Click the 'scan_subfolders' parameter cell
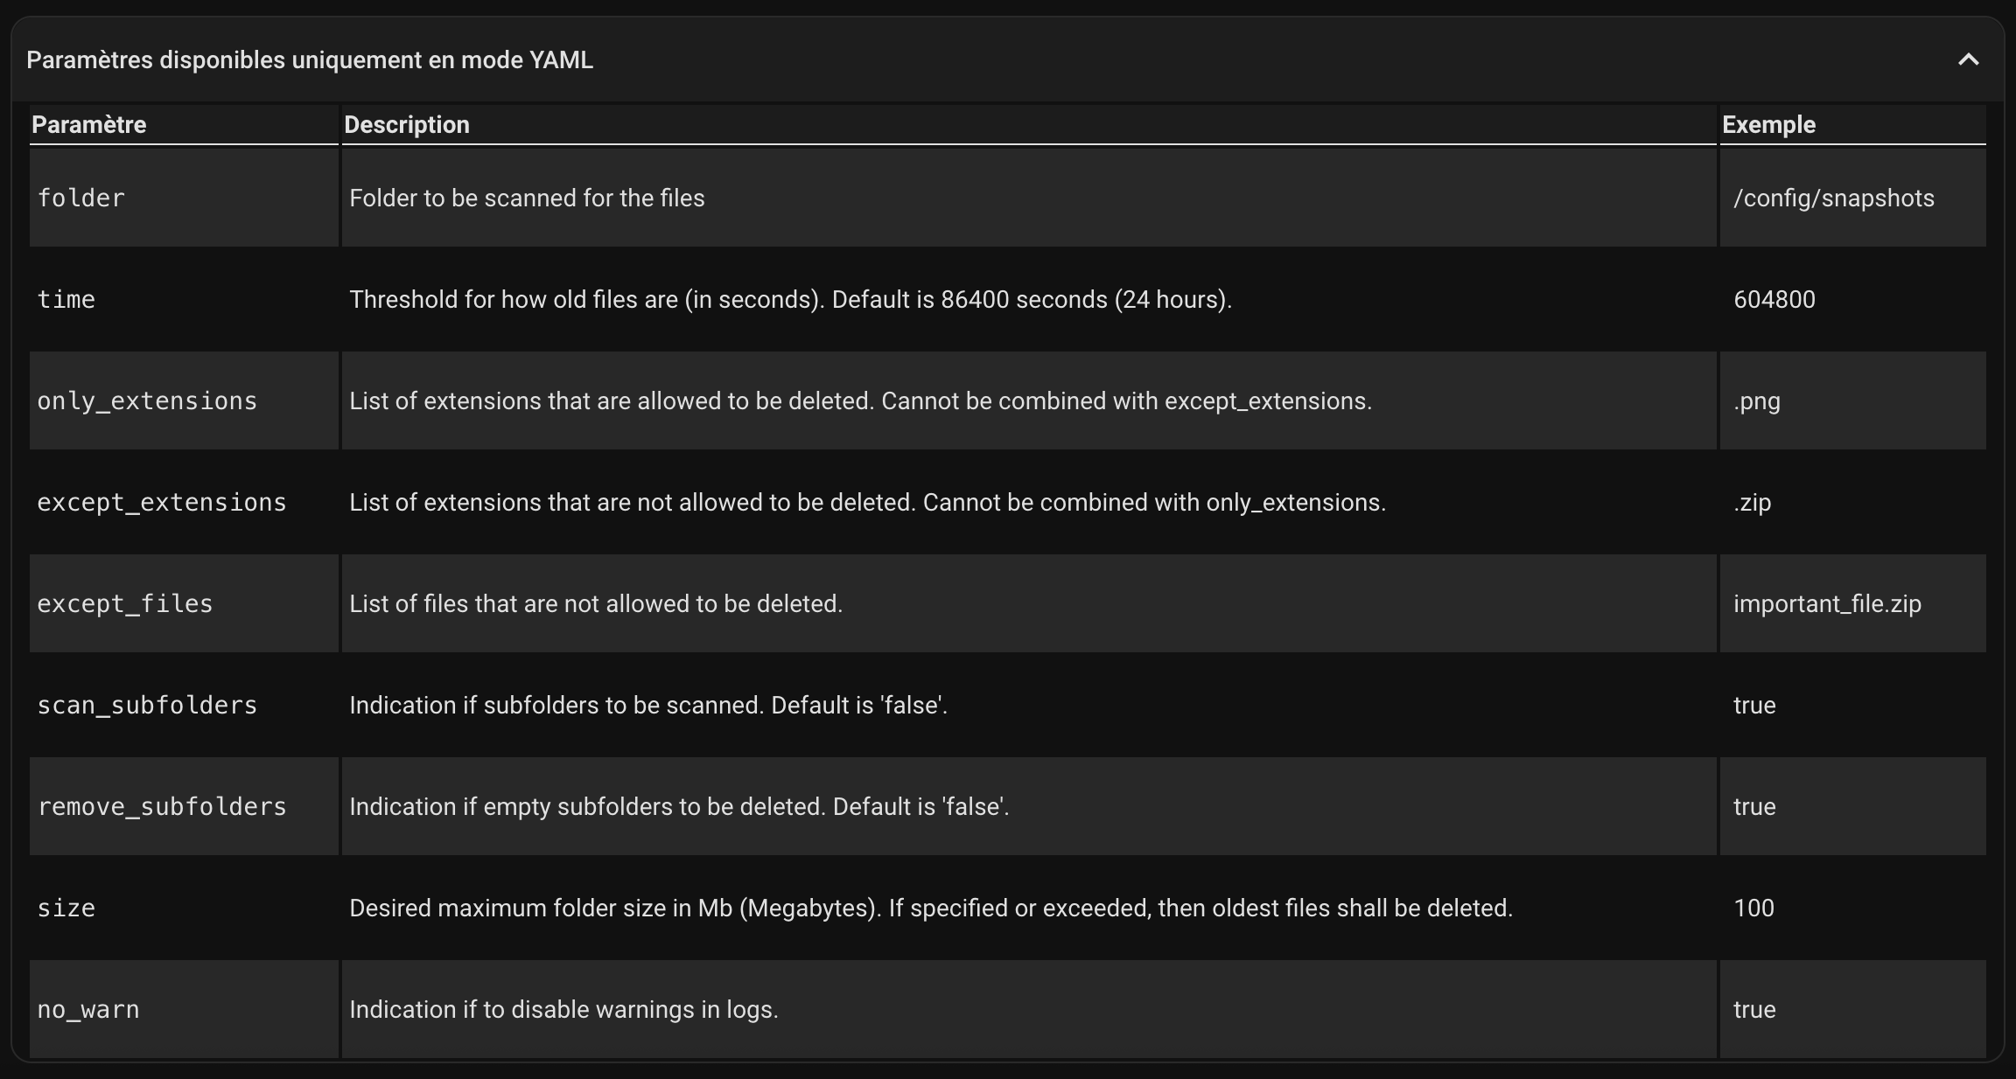Viewport: 2016px width, 1079px height. coord(184,705)
